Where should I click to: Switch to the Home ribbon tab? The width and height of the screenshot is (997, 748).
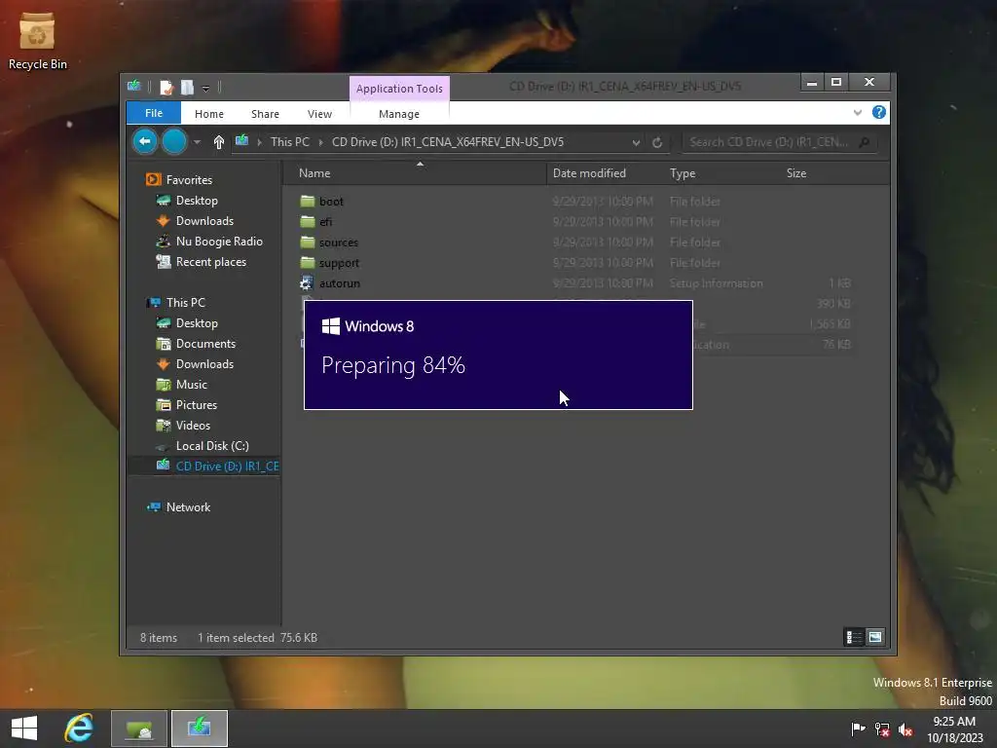click(x=209, y=114)
